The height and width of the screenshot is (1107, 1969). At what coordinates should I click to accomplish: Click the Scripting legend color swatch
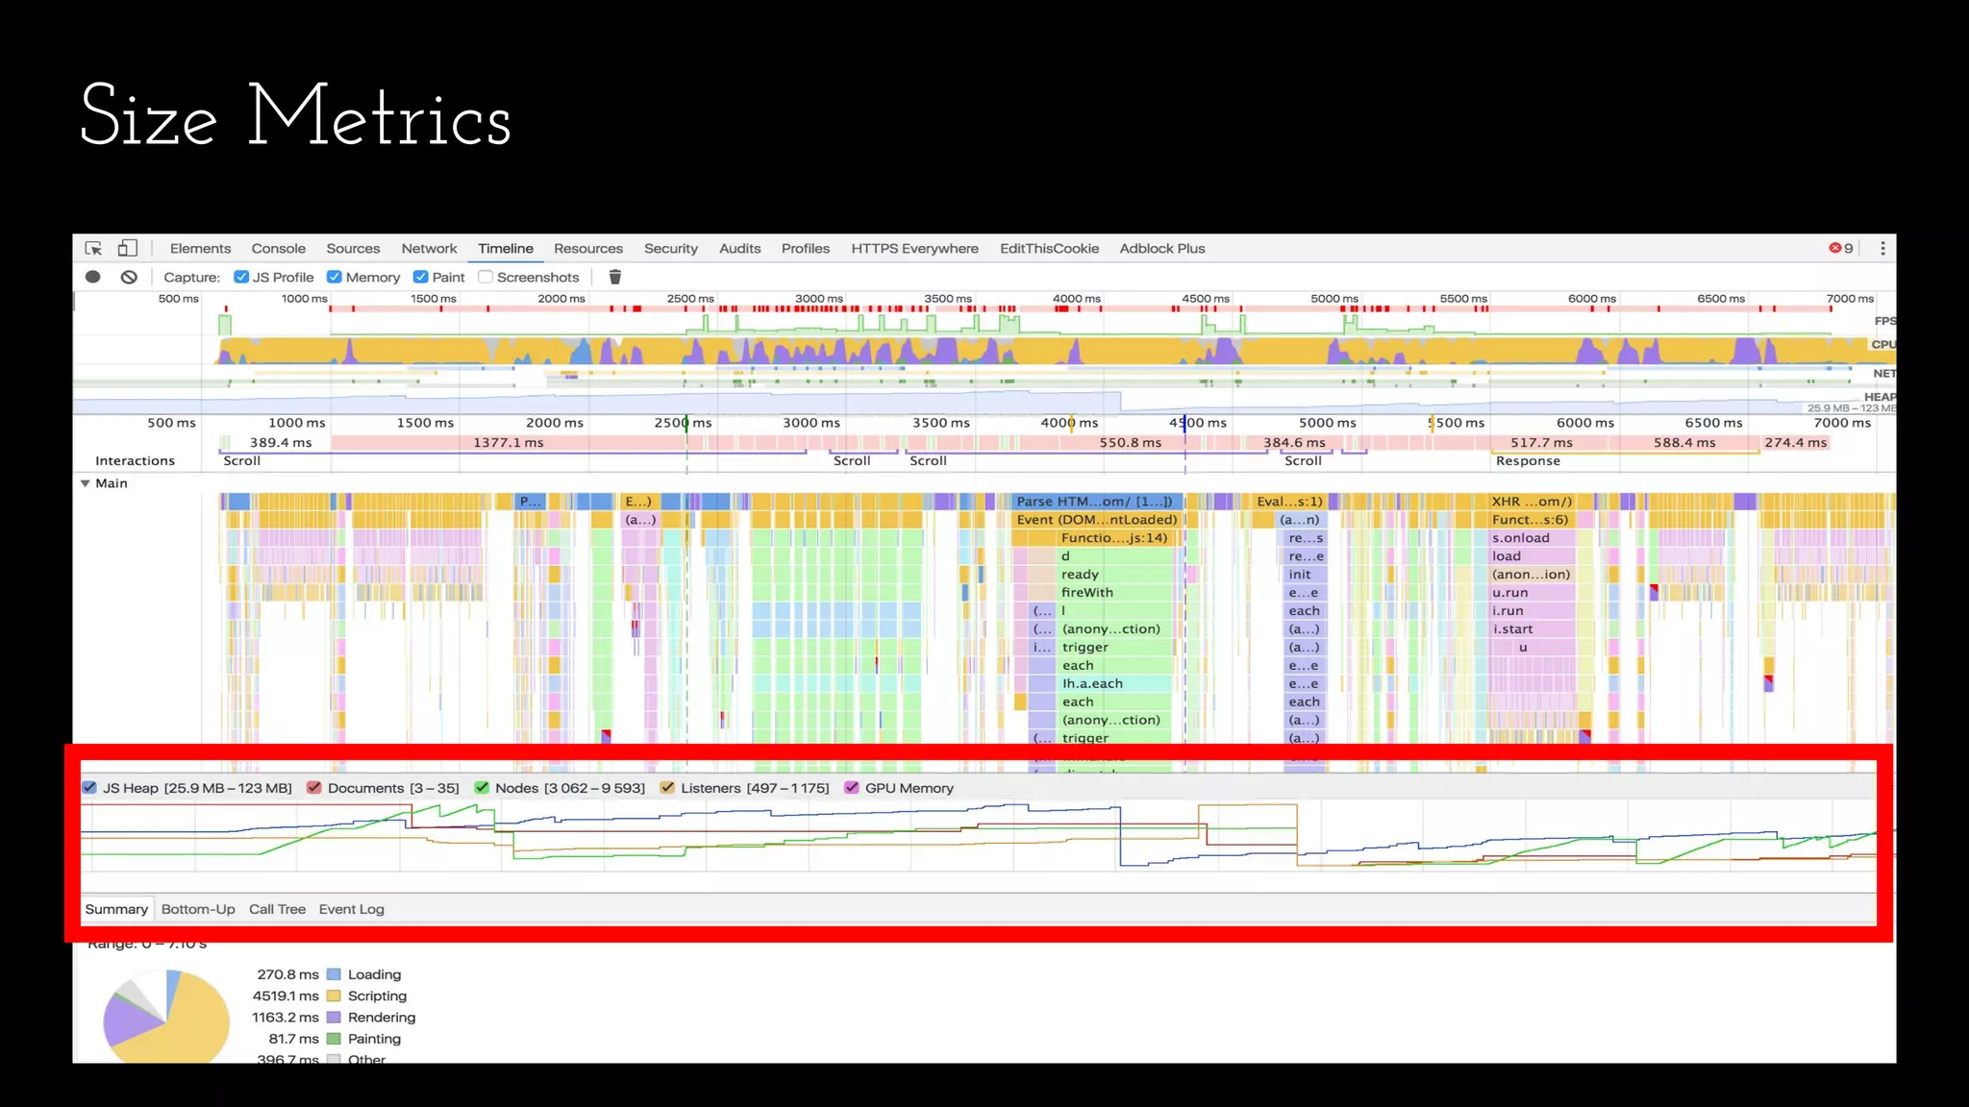[x=334, y=996]
